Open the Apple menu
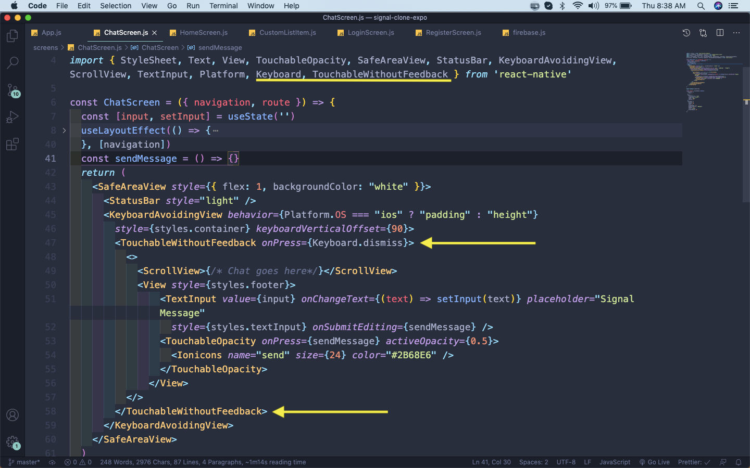This screenshot has height=468, width=750. click(14, 6)
